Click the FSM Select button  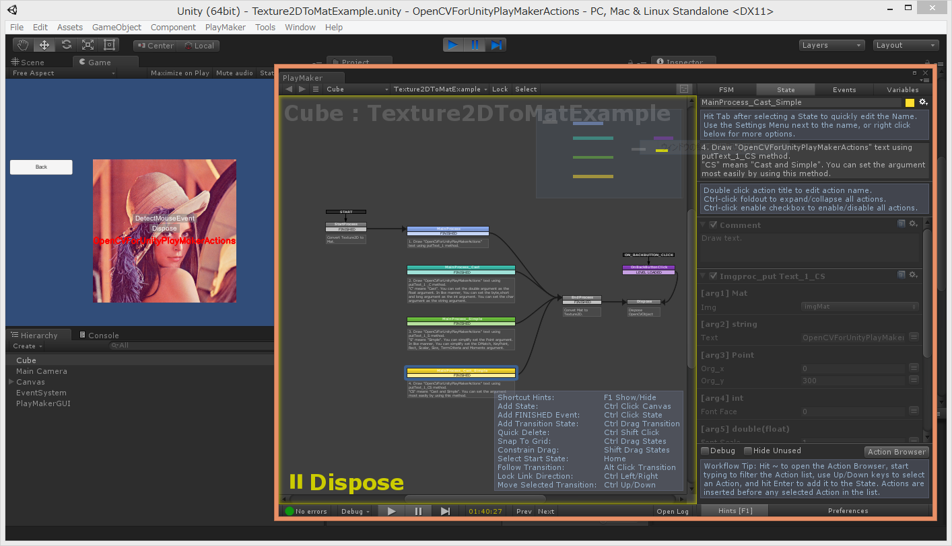click(x=526, y=89)
